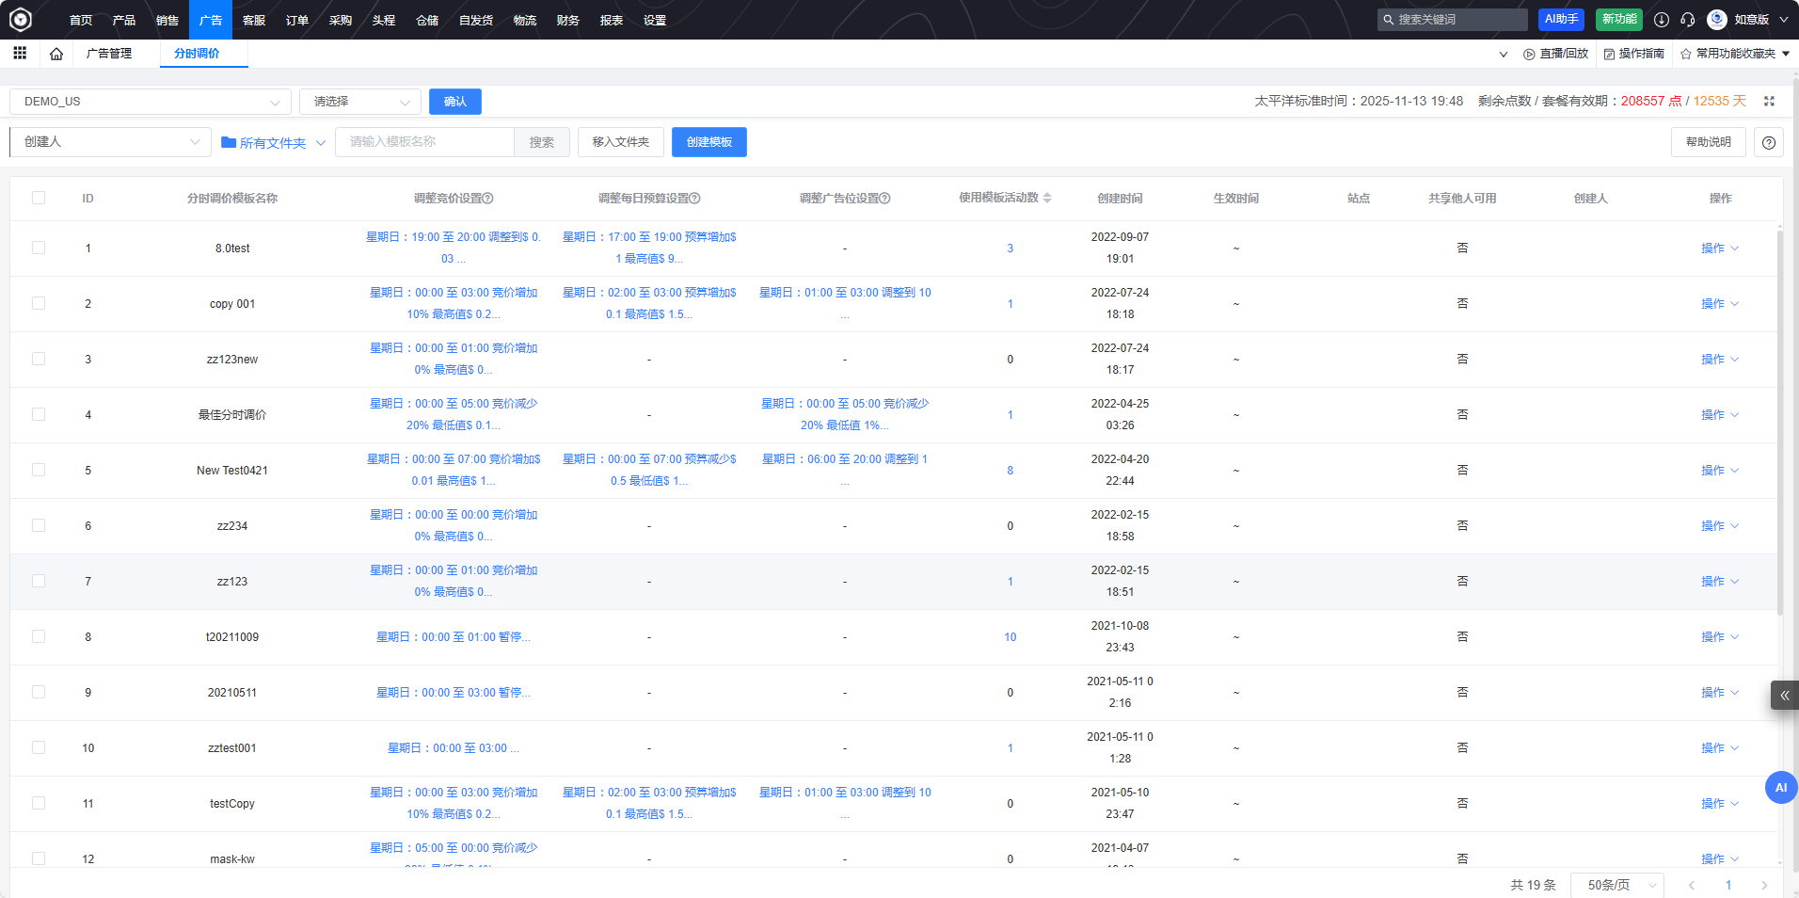This screenshot has height=898, width=1799.
Task: Click the star icon for 常用功能收藏夹
Action: coord(1684,54)
